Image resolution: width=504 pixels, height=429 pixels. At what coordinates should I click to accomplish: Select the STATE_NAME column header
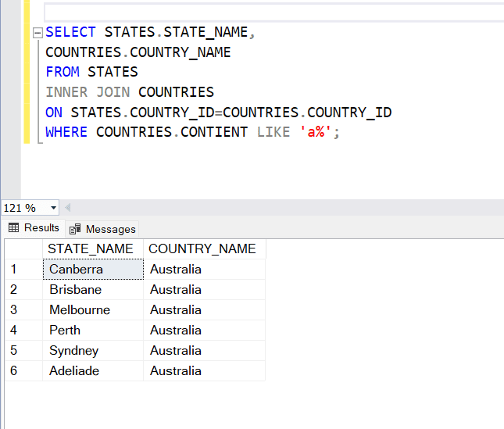(93, 248)
